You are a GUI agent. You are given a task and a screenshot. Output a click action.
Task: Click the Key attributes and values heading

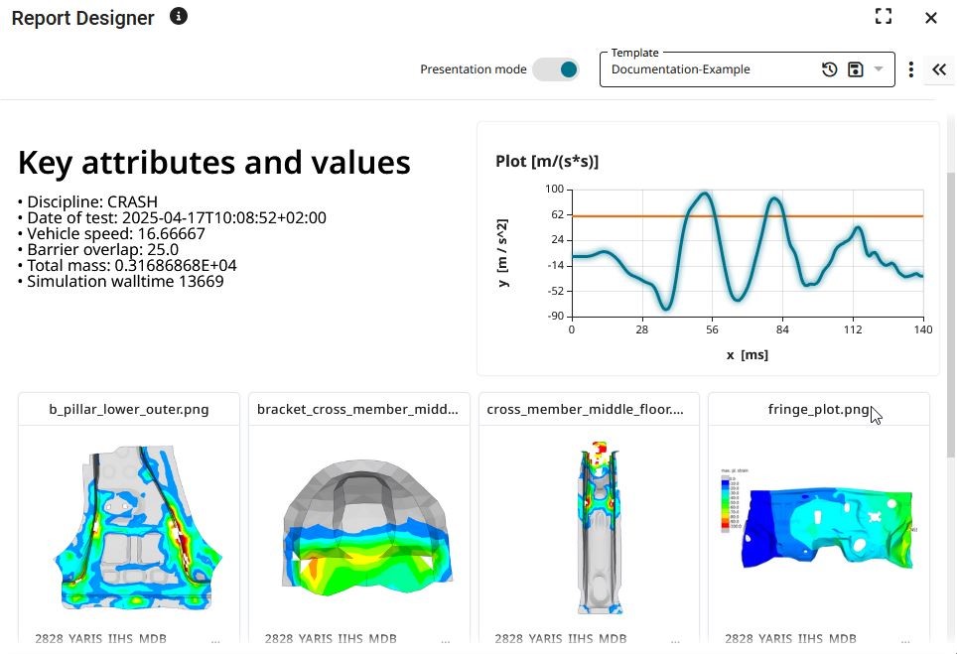click(213, 163)
